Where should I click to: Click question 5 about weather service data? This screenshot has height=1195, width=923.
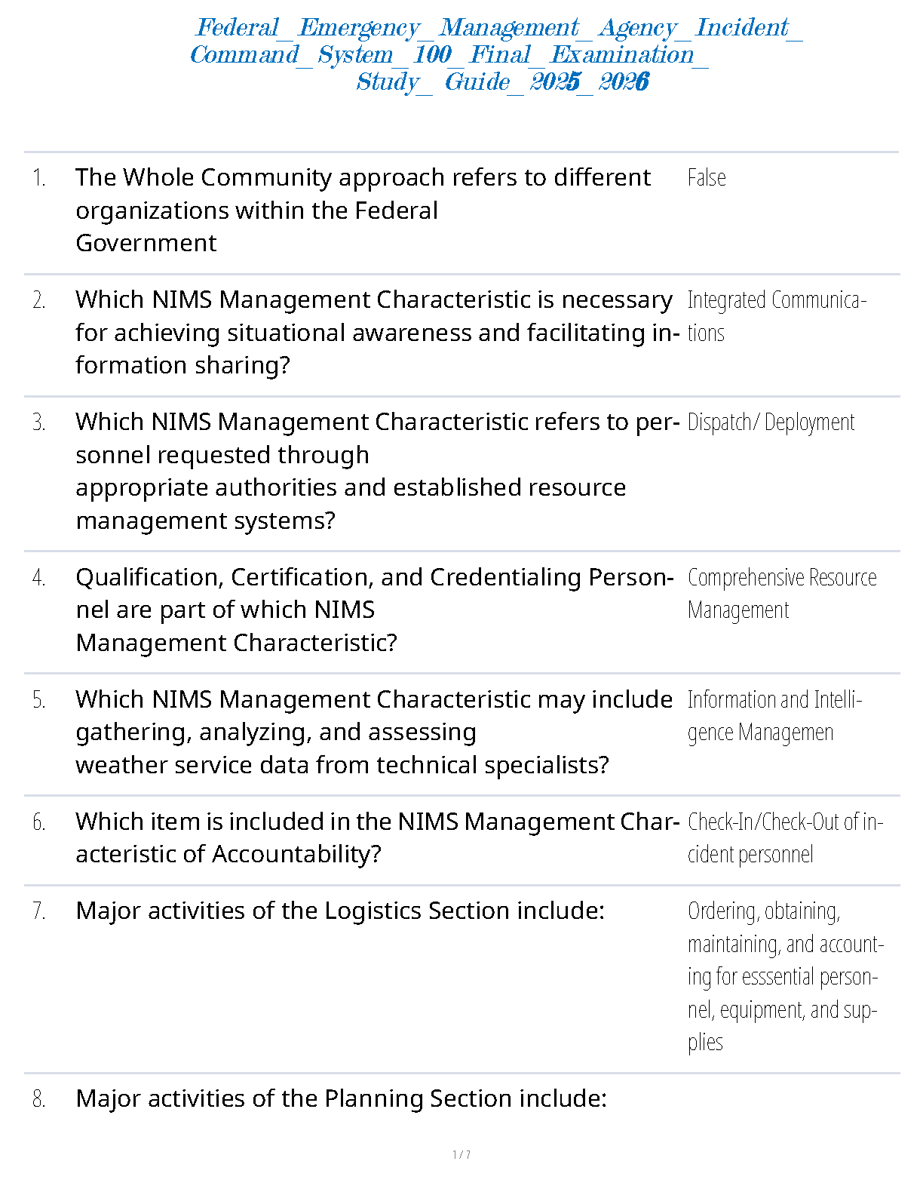[373, 732]
